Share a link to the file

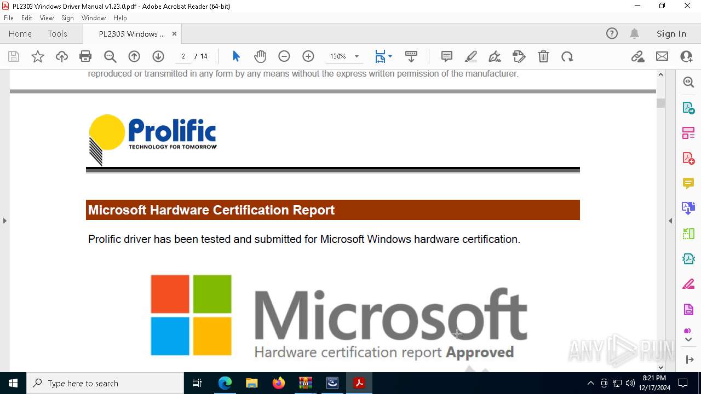click(x=637, y=56)
